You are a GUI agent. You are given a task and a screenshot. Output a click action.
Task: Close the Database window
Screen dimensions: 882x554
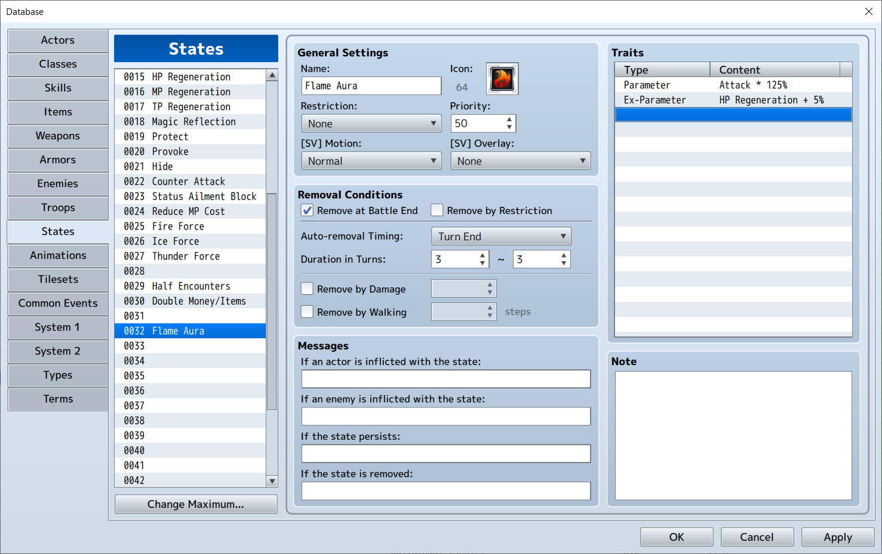(868, 11)
